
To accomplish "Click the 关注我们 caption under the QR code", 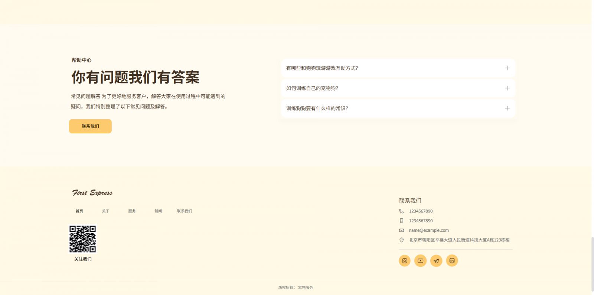I will tap(83, 259).
